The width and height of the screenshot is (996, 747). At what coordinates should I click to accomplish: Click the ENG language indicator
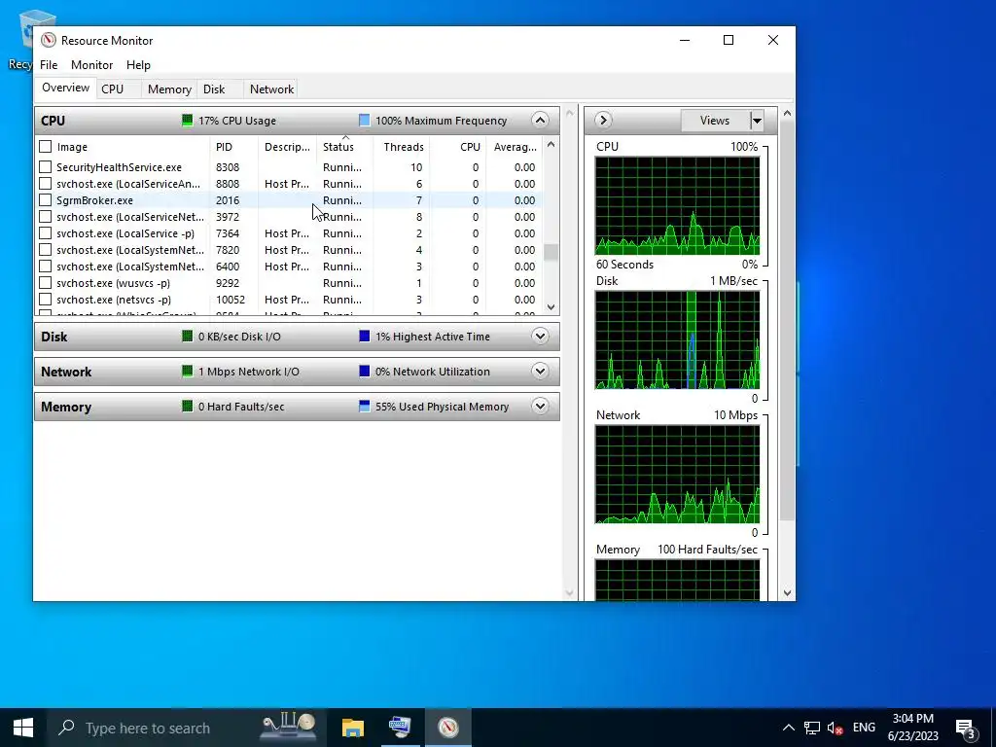864,728
